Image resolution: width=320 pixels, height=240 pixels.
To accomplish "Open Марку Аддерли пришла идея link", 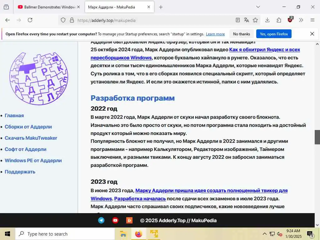I will pyautogui.click(x=189, y=194).
